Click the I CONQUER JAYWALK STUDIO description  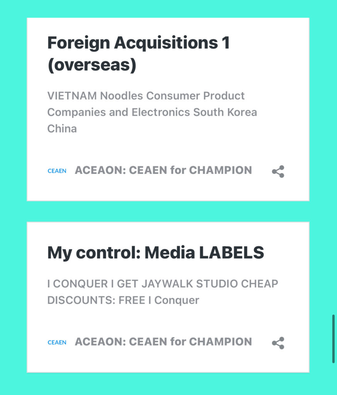coord(163,292)
